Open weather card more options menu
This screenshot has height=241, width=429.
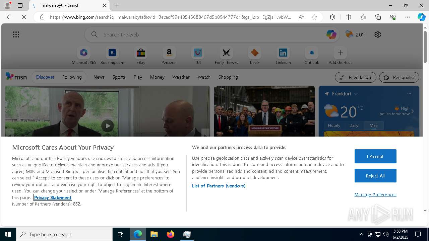click(x=409, y=94)
